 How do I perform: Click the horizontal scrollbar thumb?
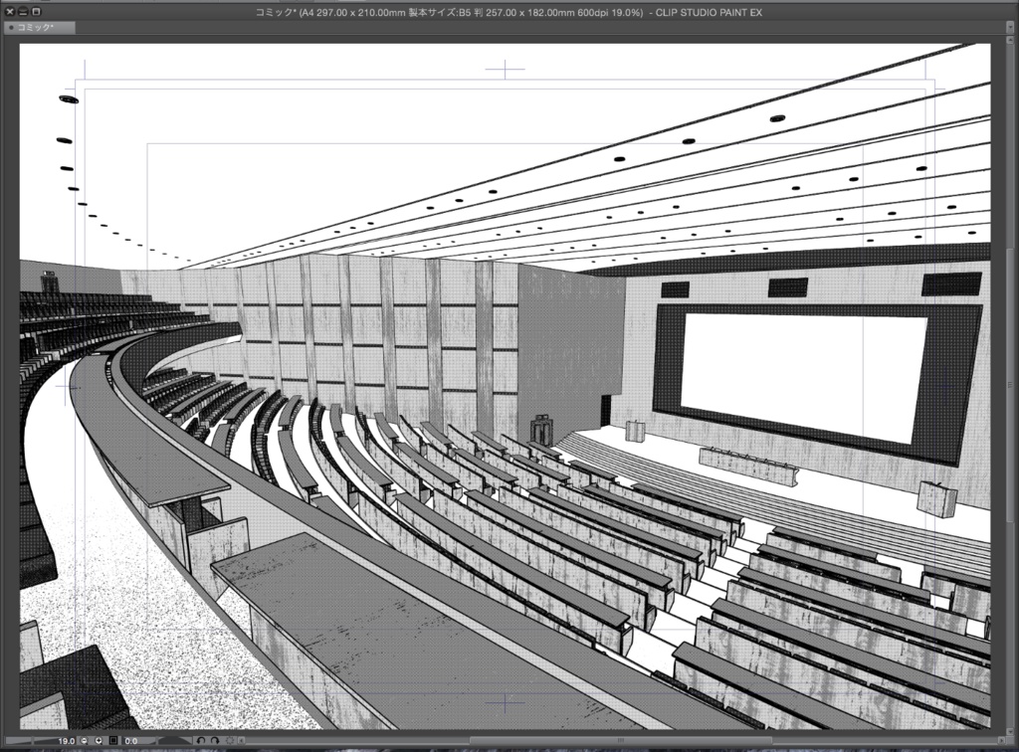tap(621, 740)
